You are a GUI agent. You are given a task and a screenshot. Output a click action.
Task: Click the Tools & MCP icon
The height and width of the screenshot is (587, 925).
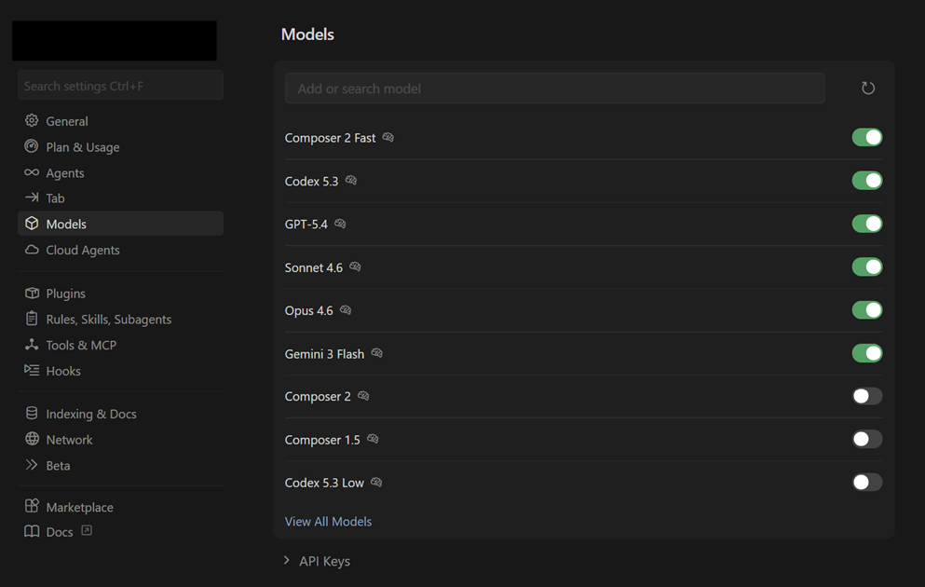[x=32, y=345]
